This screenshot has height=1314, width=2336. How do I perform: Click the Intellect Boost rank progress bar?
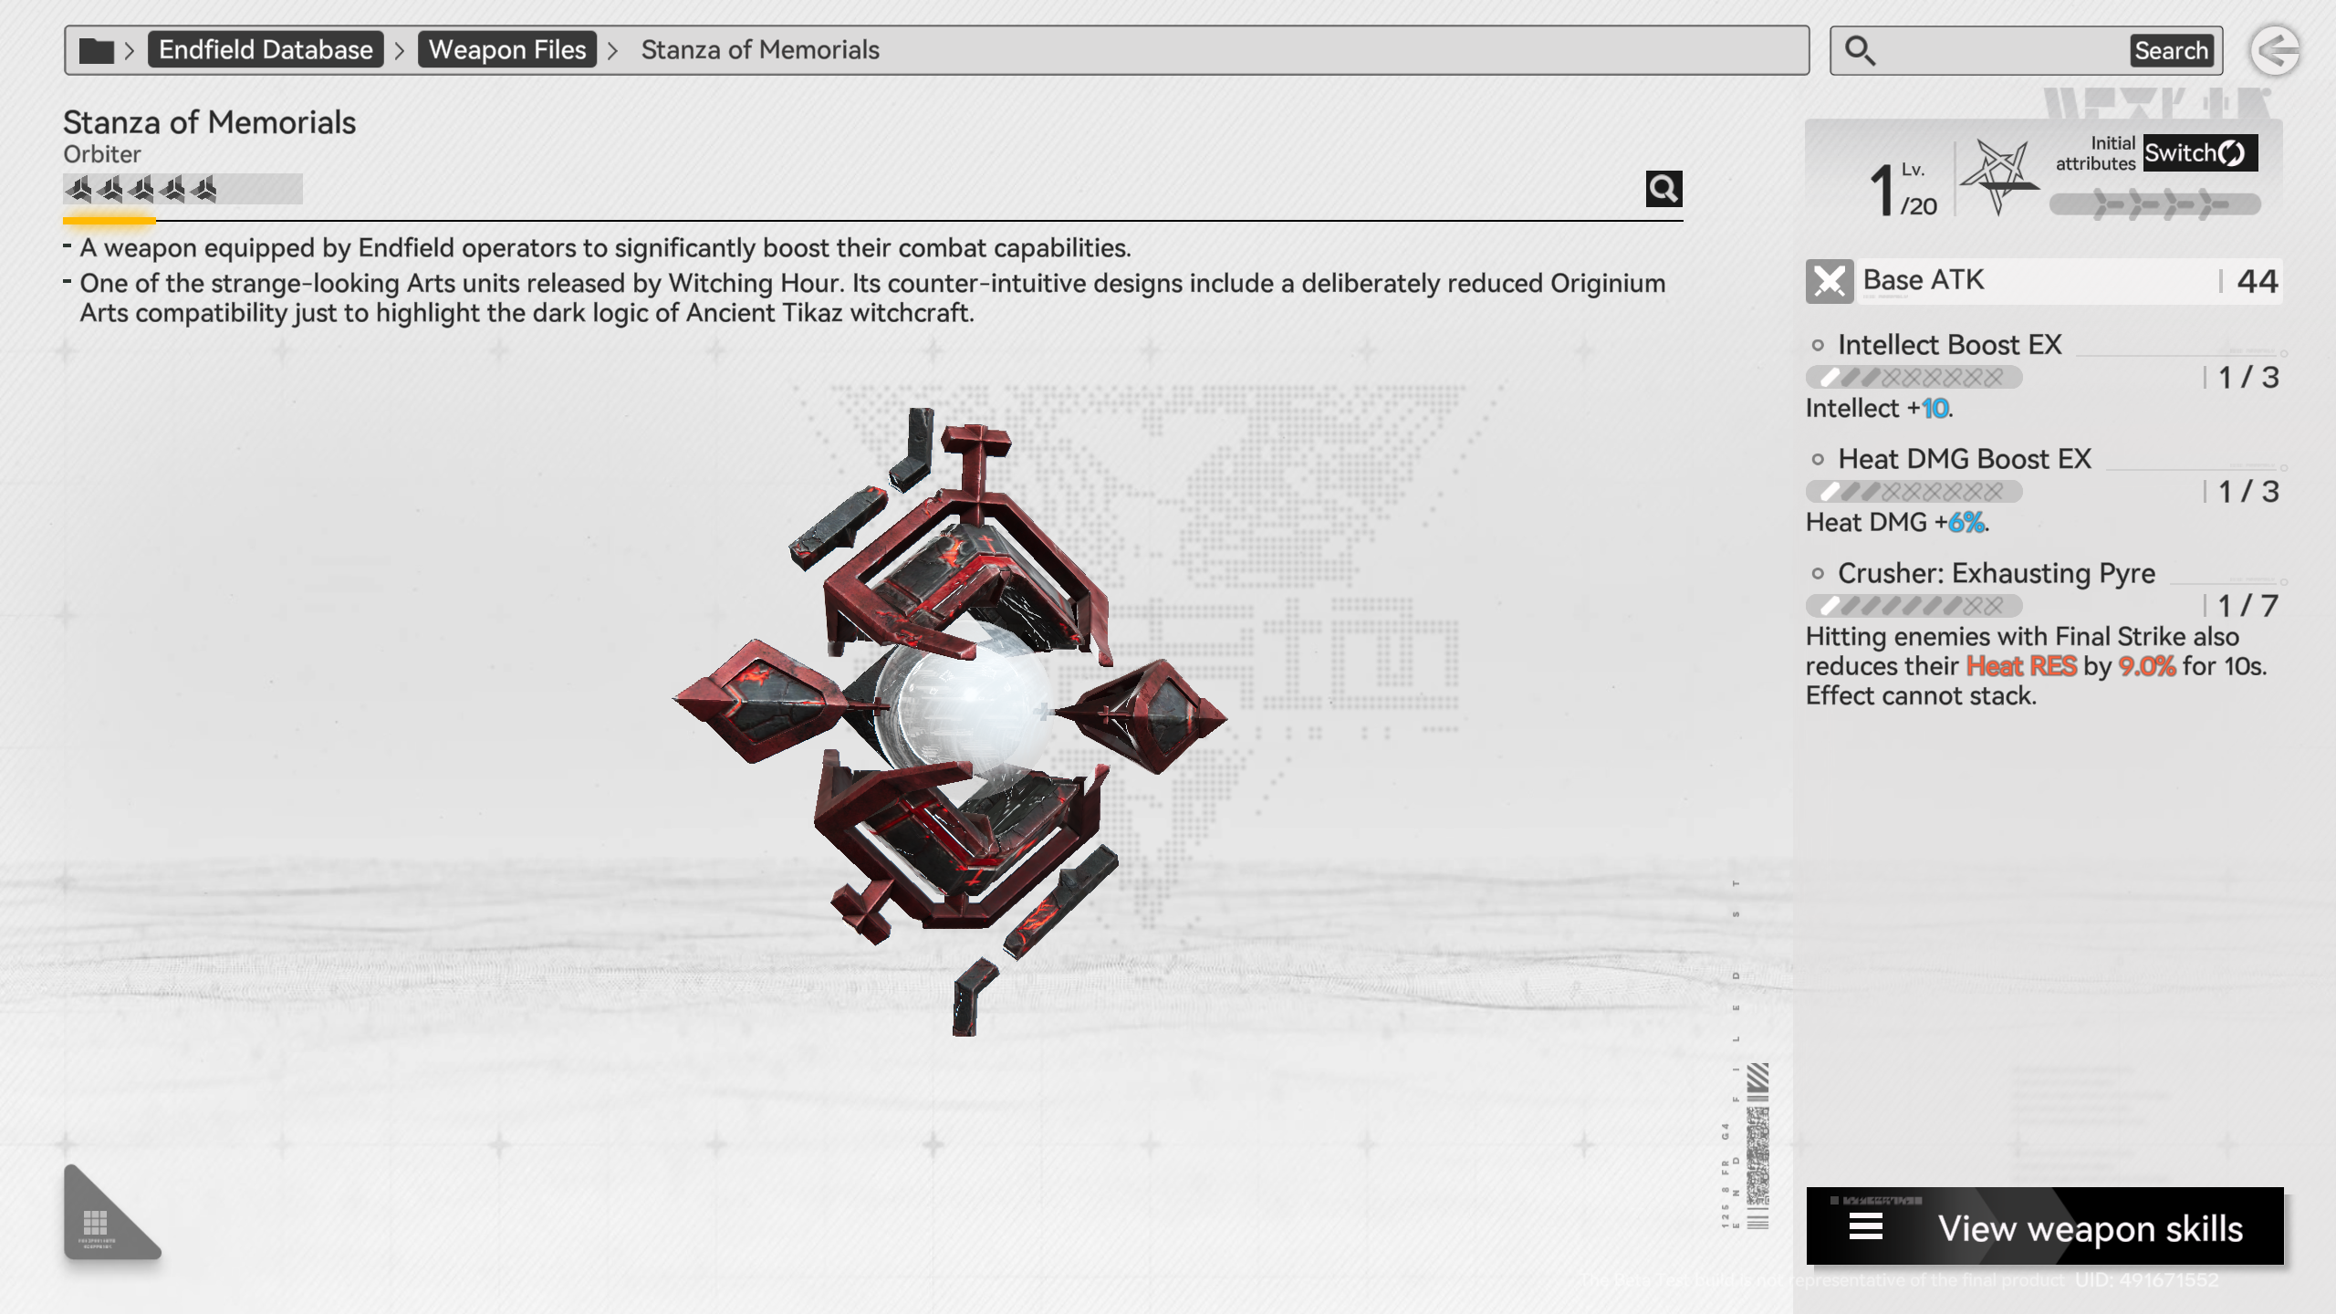click(1914, 378)
